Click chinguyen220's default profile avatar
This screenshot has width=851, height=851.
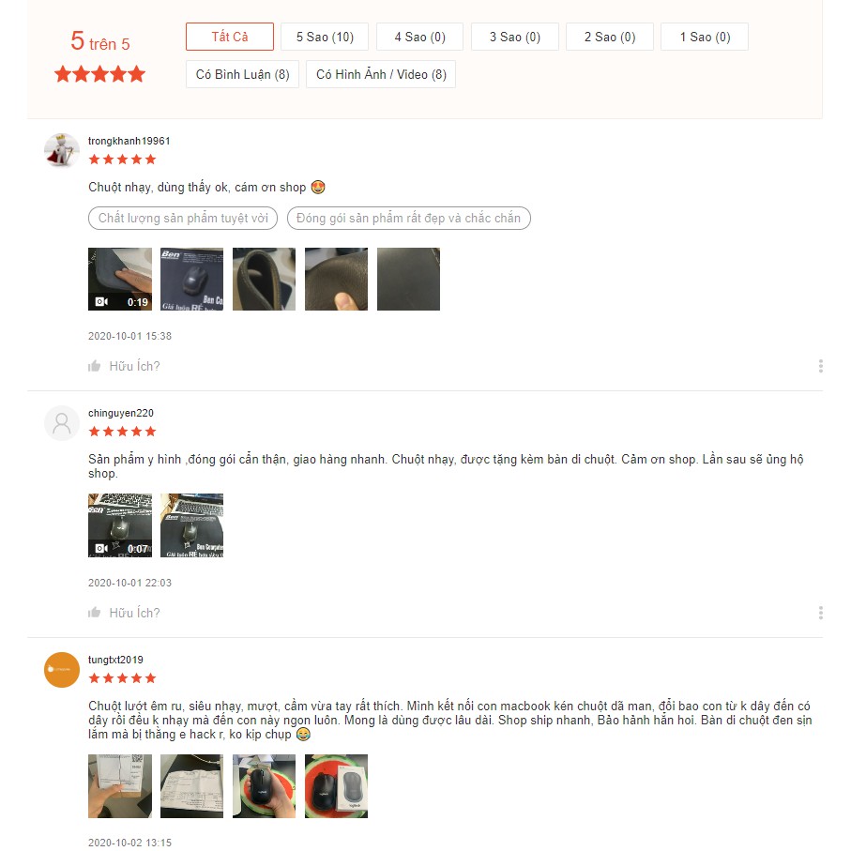pyautogui.click(x=62, y=423)
